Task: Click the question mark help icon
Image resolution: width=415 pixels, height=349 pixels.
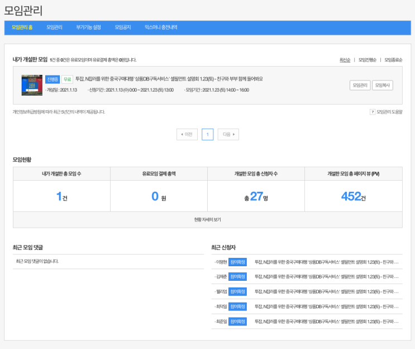Action: (x=373, y=112)
